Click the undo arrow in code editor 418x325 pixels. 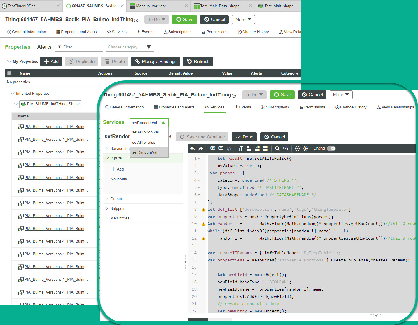pyautogui.click(x=193, y=149)
